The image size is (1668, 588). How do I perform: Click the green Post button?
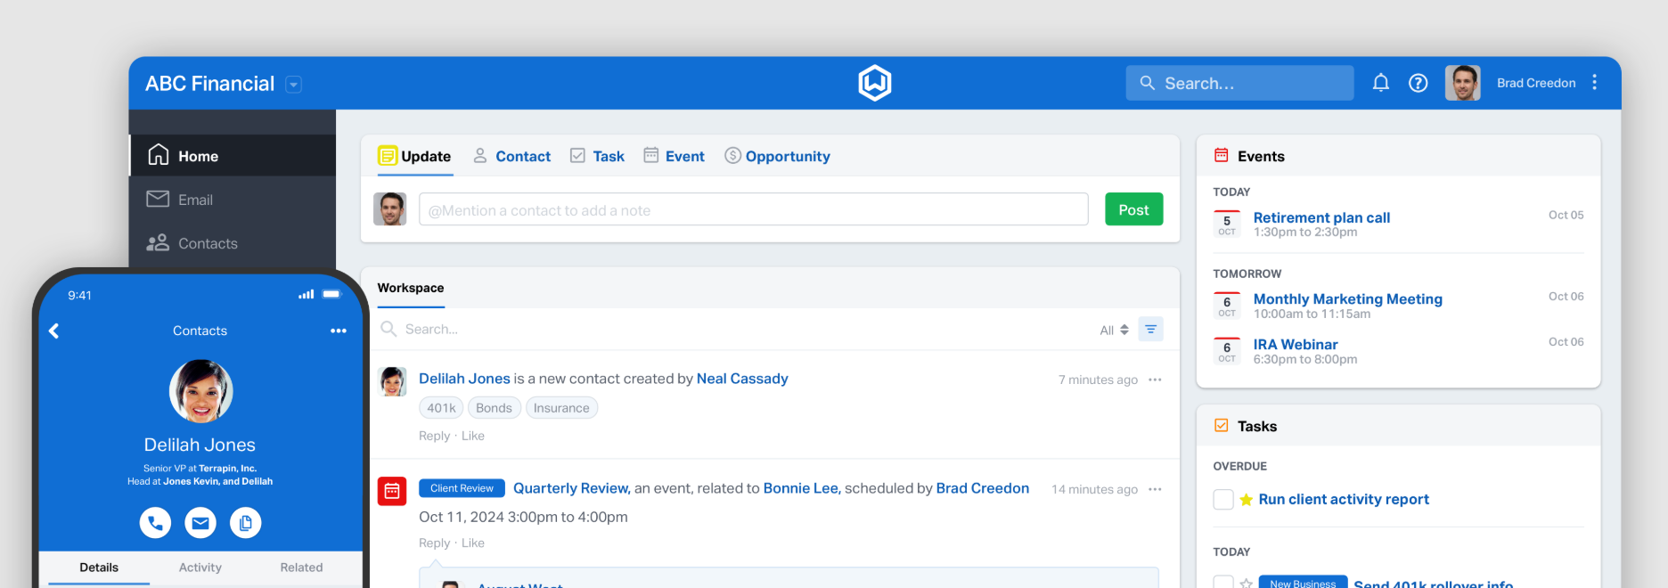click(x=1133, y=209)
